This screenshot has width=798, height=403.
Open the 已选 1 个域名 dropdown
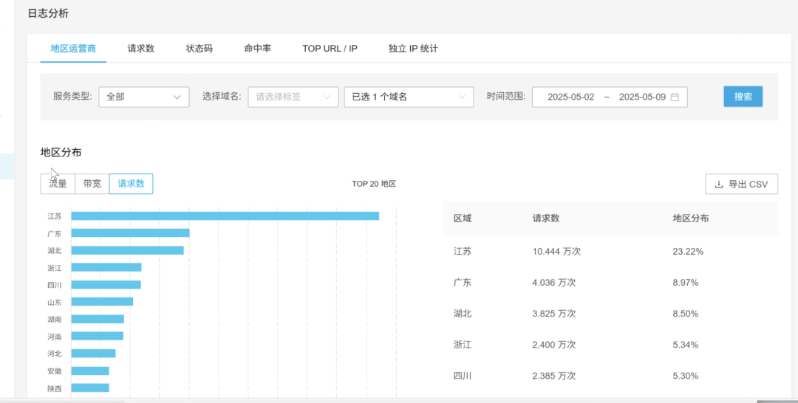pos(408,97)
